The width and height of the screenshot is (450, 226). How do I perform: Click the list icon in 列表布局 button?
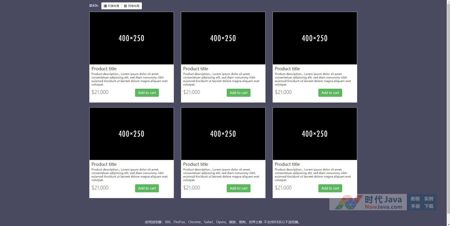tap(105, 6)
